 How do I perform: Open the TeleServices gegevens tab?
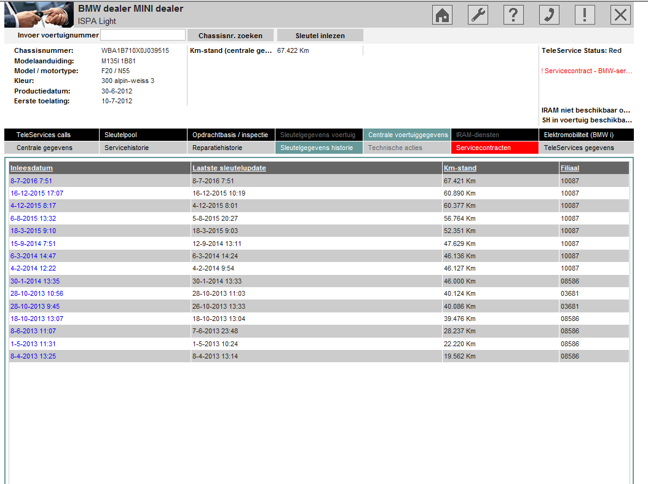(x=586, y=148)
